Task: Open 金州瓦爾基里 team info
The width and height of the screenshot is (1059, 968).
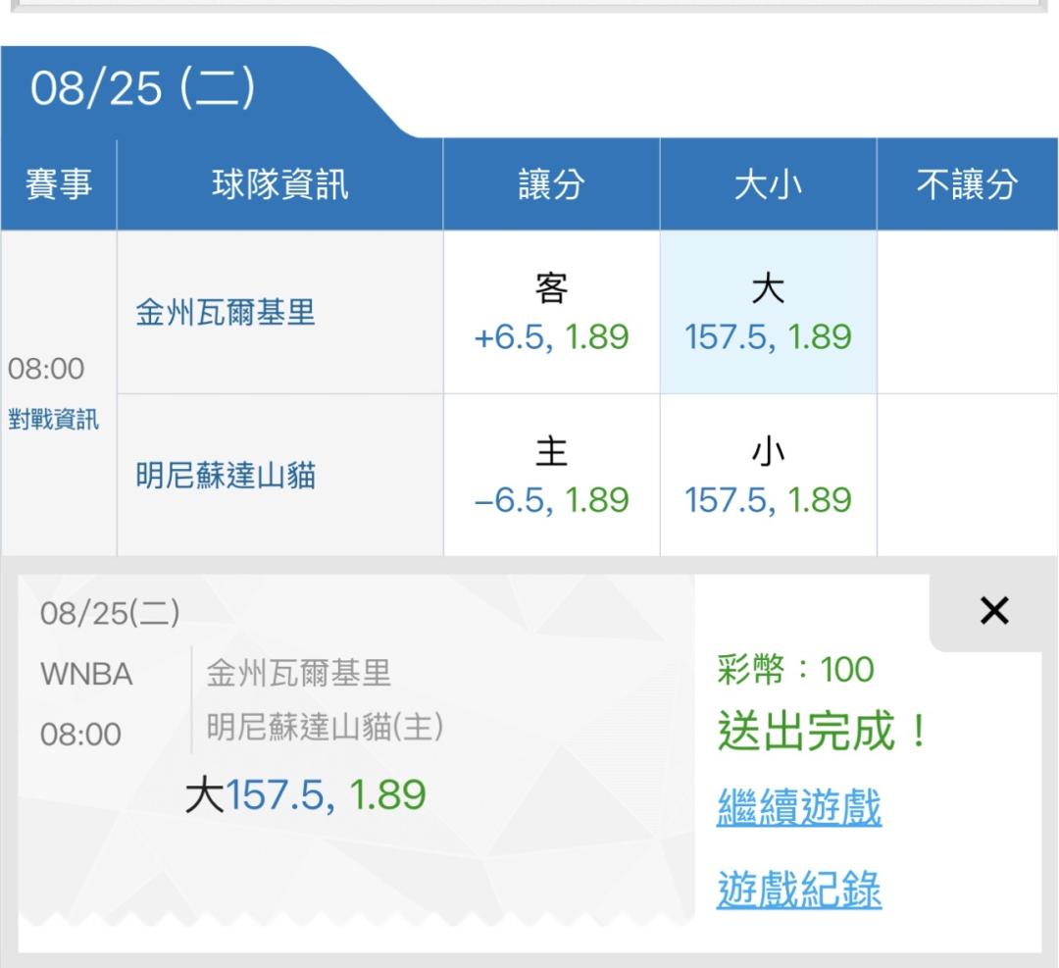Action: pos(225,312)
